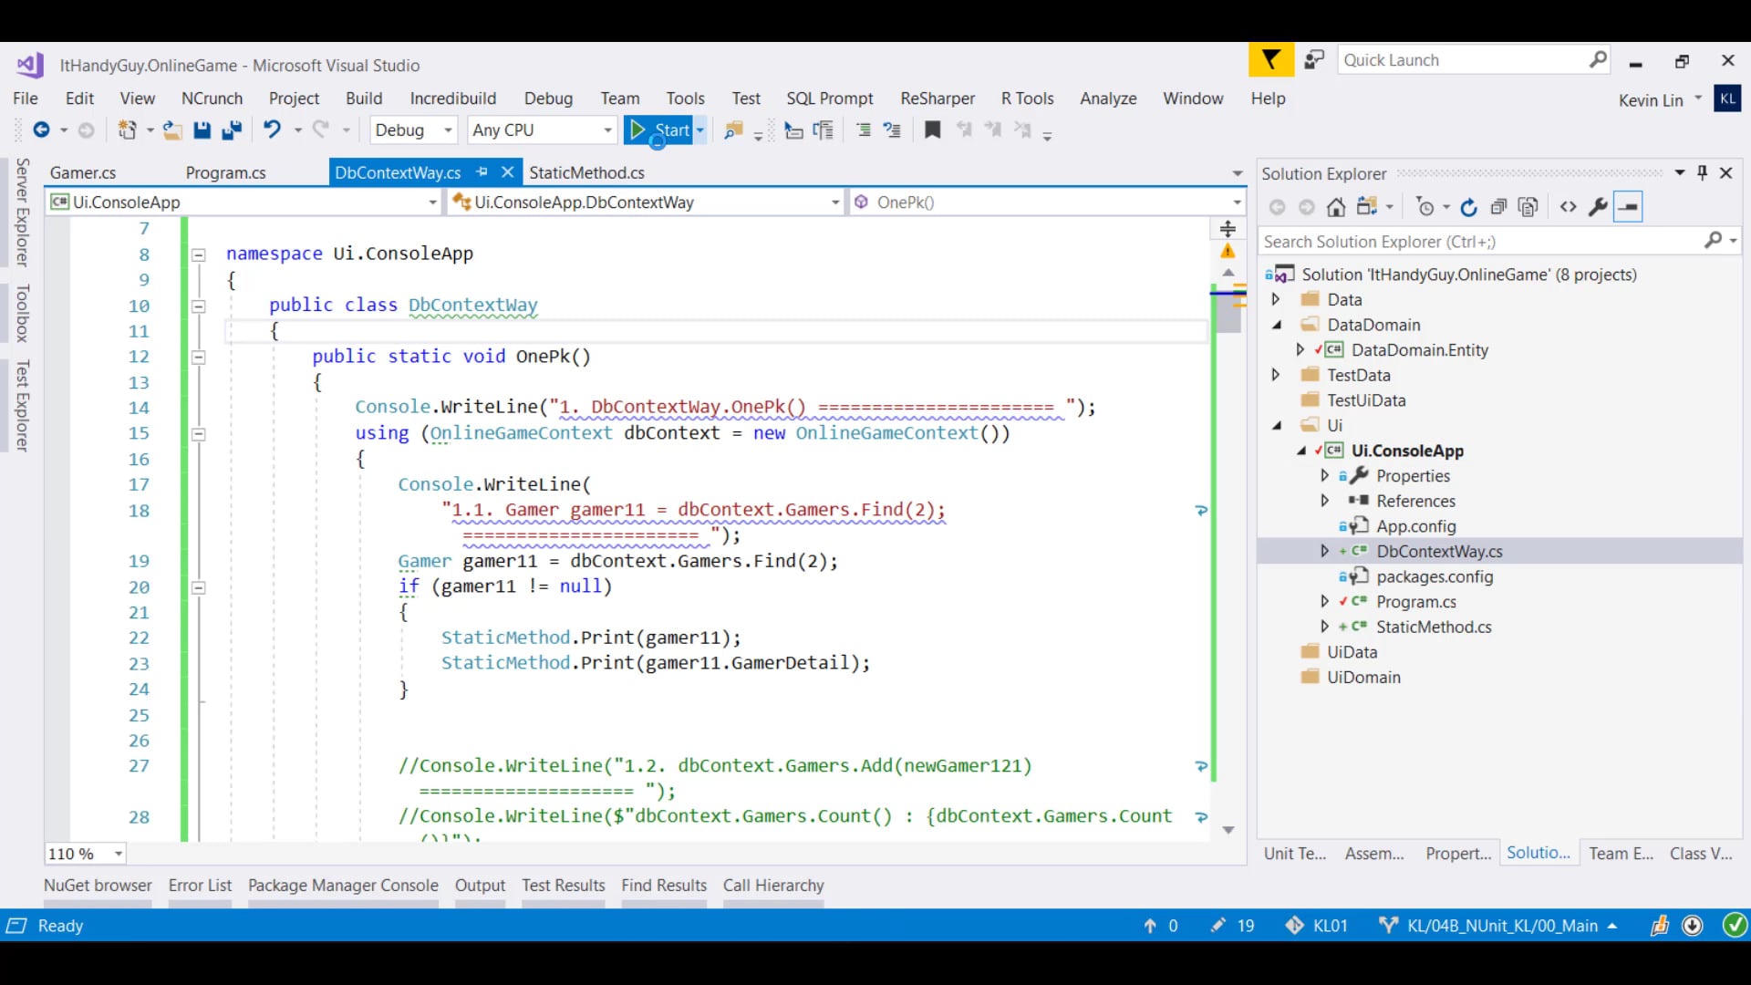The image size is (1751, 985).
Task: Refresh the Solution Explorer
Action: 1468,208
